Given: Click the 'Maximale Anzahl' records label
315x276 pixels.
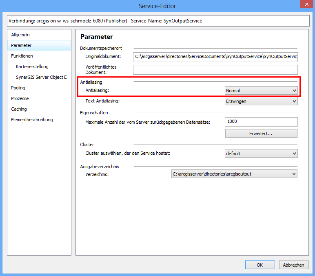Looking at the screenshot, I should pyautogui.click(x=148, y=122).
